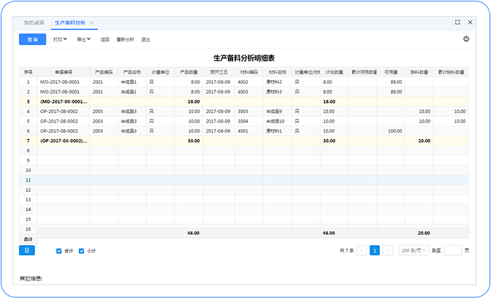This screenshot has width=491, height=299.
Task: Go to previous page arrow
Action: click(362, 250)
